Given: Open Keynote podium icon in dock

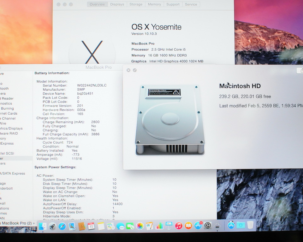Looking at the screenshot, I should point(169,226).
